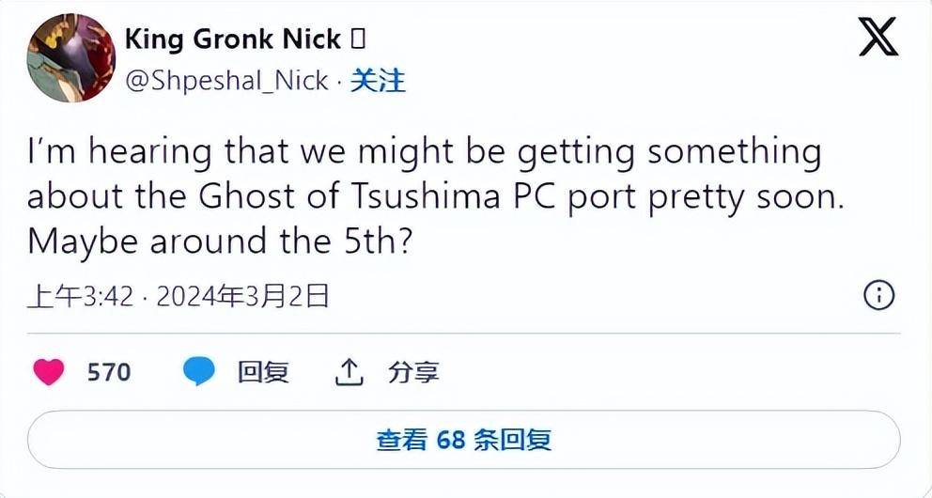Follow the account via 关注
The height and width of the screenshot is (498, 932).
[378, 81]
